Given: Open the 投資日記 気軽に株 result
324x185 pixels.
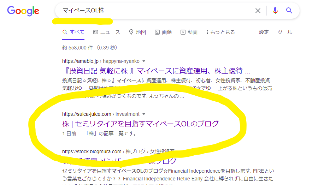Looking at the screenshot, I should [156, 70].
